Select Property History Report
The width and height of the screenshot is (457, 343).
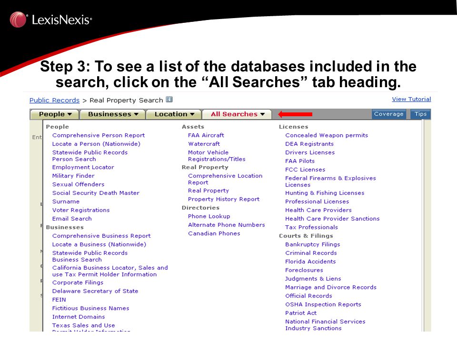point(224,199)
